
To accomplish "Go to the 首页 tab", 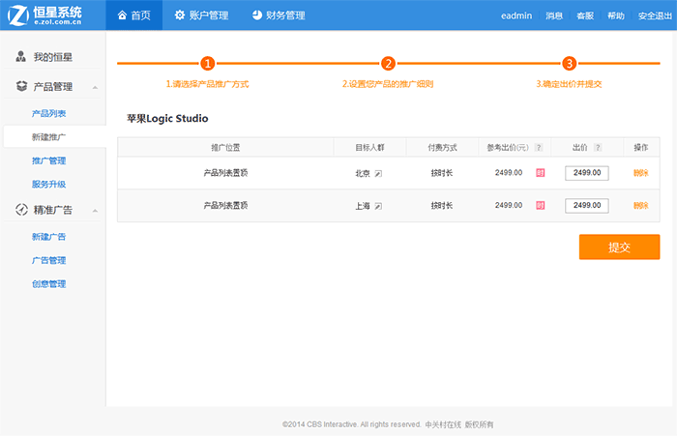I will click(x=133, y=15).
